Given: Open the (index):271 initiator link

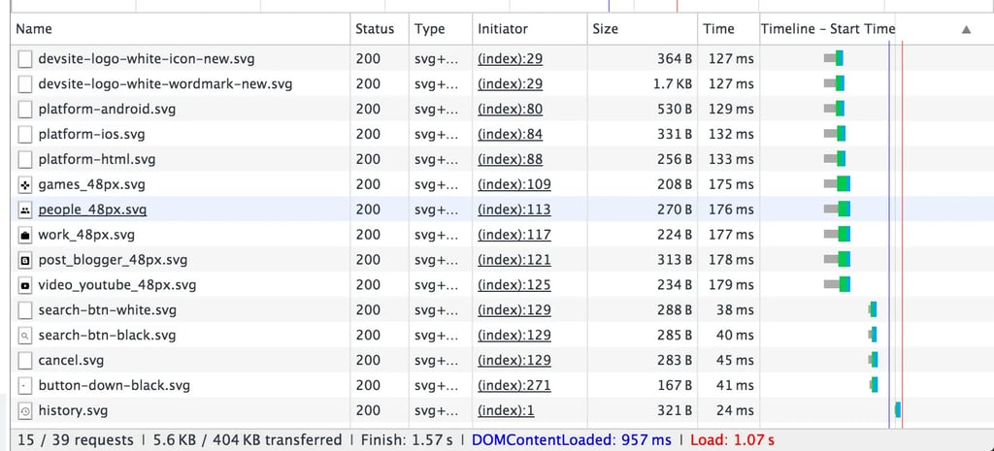Looking at the screenshot, I should pos(514,385).
